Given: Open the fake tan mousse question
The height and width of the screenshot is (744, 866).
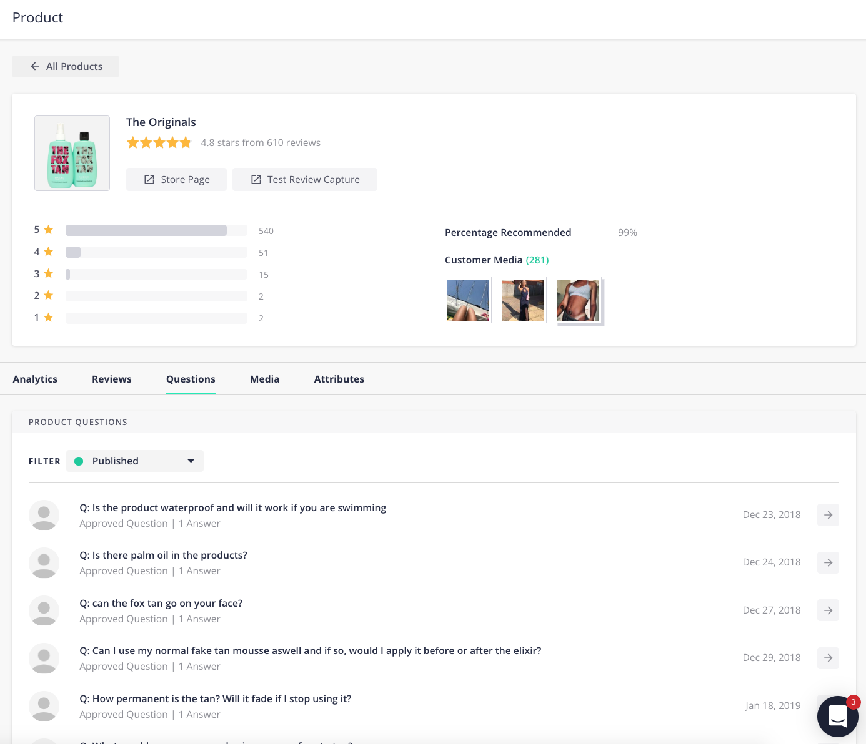Looking at the screenshot, I should (310, 650).
